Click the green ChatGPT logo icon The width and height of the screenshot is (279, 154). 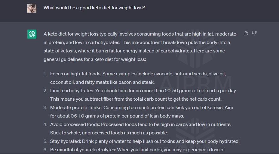pos(32,34)
